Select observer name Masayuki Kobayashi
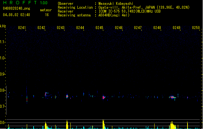Image resolution: width=203 pixels, height=129 pixels. point(116,4)
